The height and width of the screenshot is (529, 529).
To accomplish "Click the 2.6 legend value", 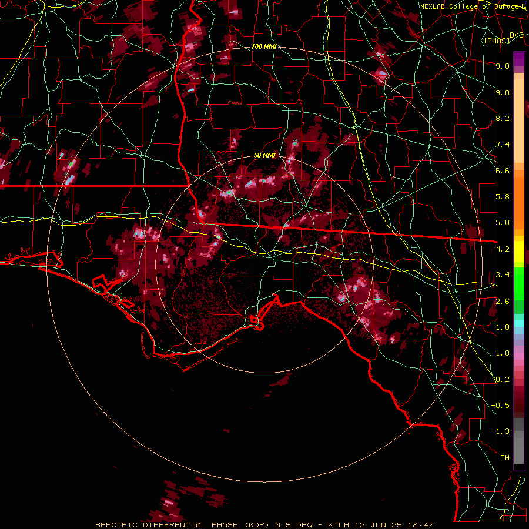I will click(503, 302).
